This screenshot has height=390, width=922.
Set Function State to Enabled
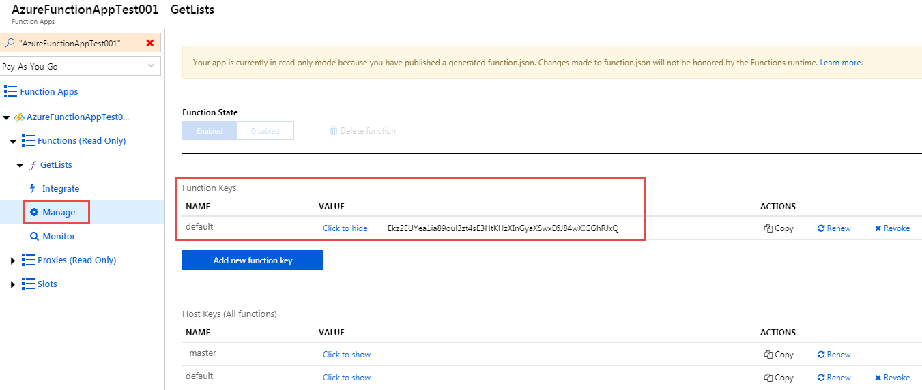(210, 131)
